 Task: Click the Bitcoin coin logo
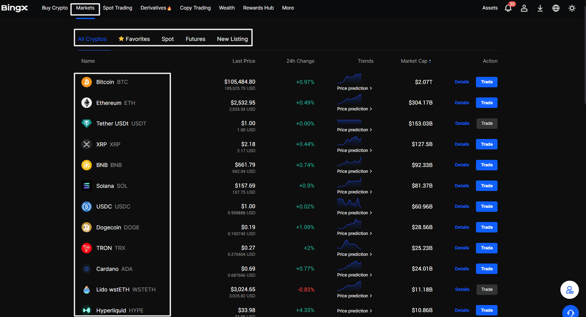point(87,82)
